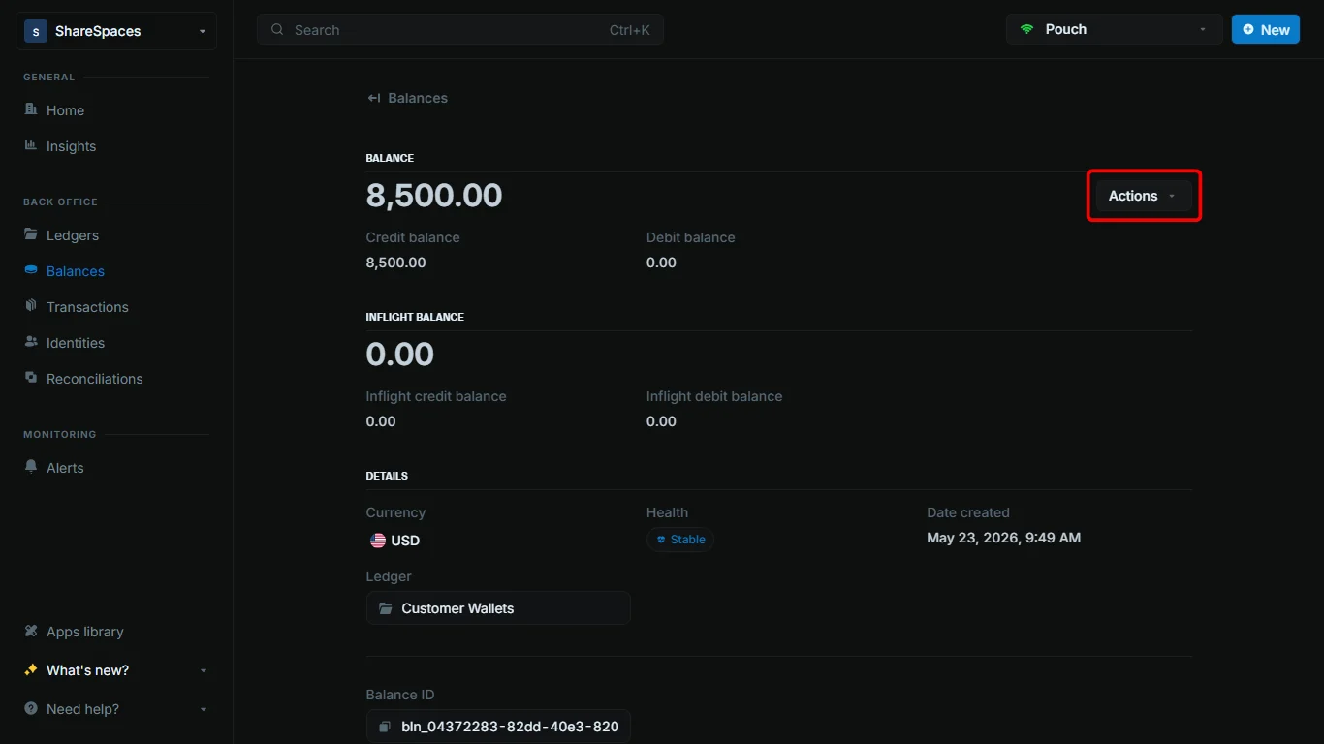Click the Balances coin icon

pyautogui.click(x=31, y=270)
